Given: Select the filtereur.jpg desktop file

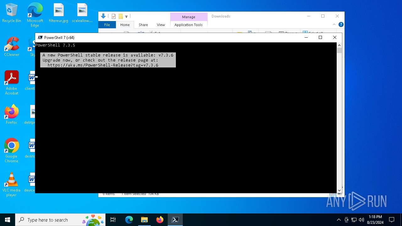Looking at the screenshot, I should tap(58, 13).
